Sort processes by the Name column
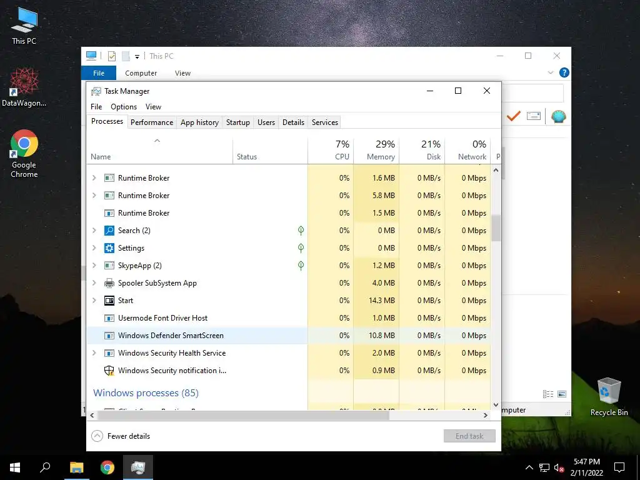640x480 pixels. pos(159,150)
